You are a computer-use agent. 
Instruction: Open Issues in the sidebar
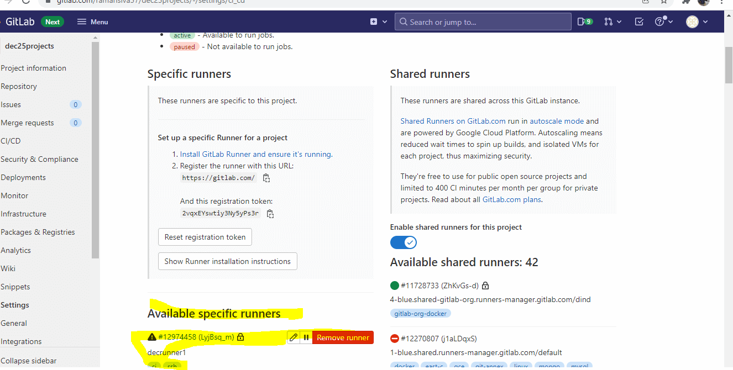click(11, 104)
